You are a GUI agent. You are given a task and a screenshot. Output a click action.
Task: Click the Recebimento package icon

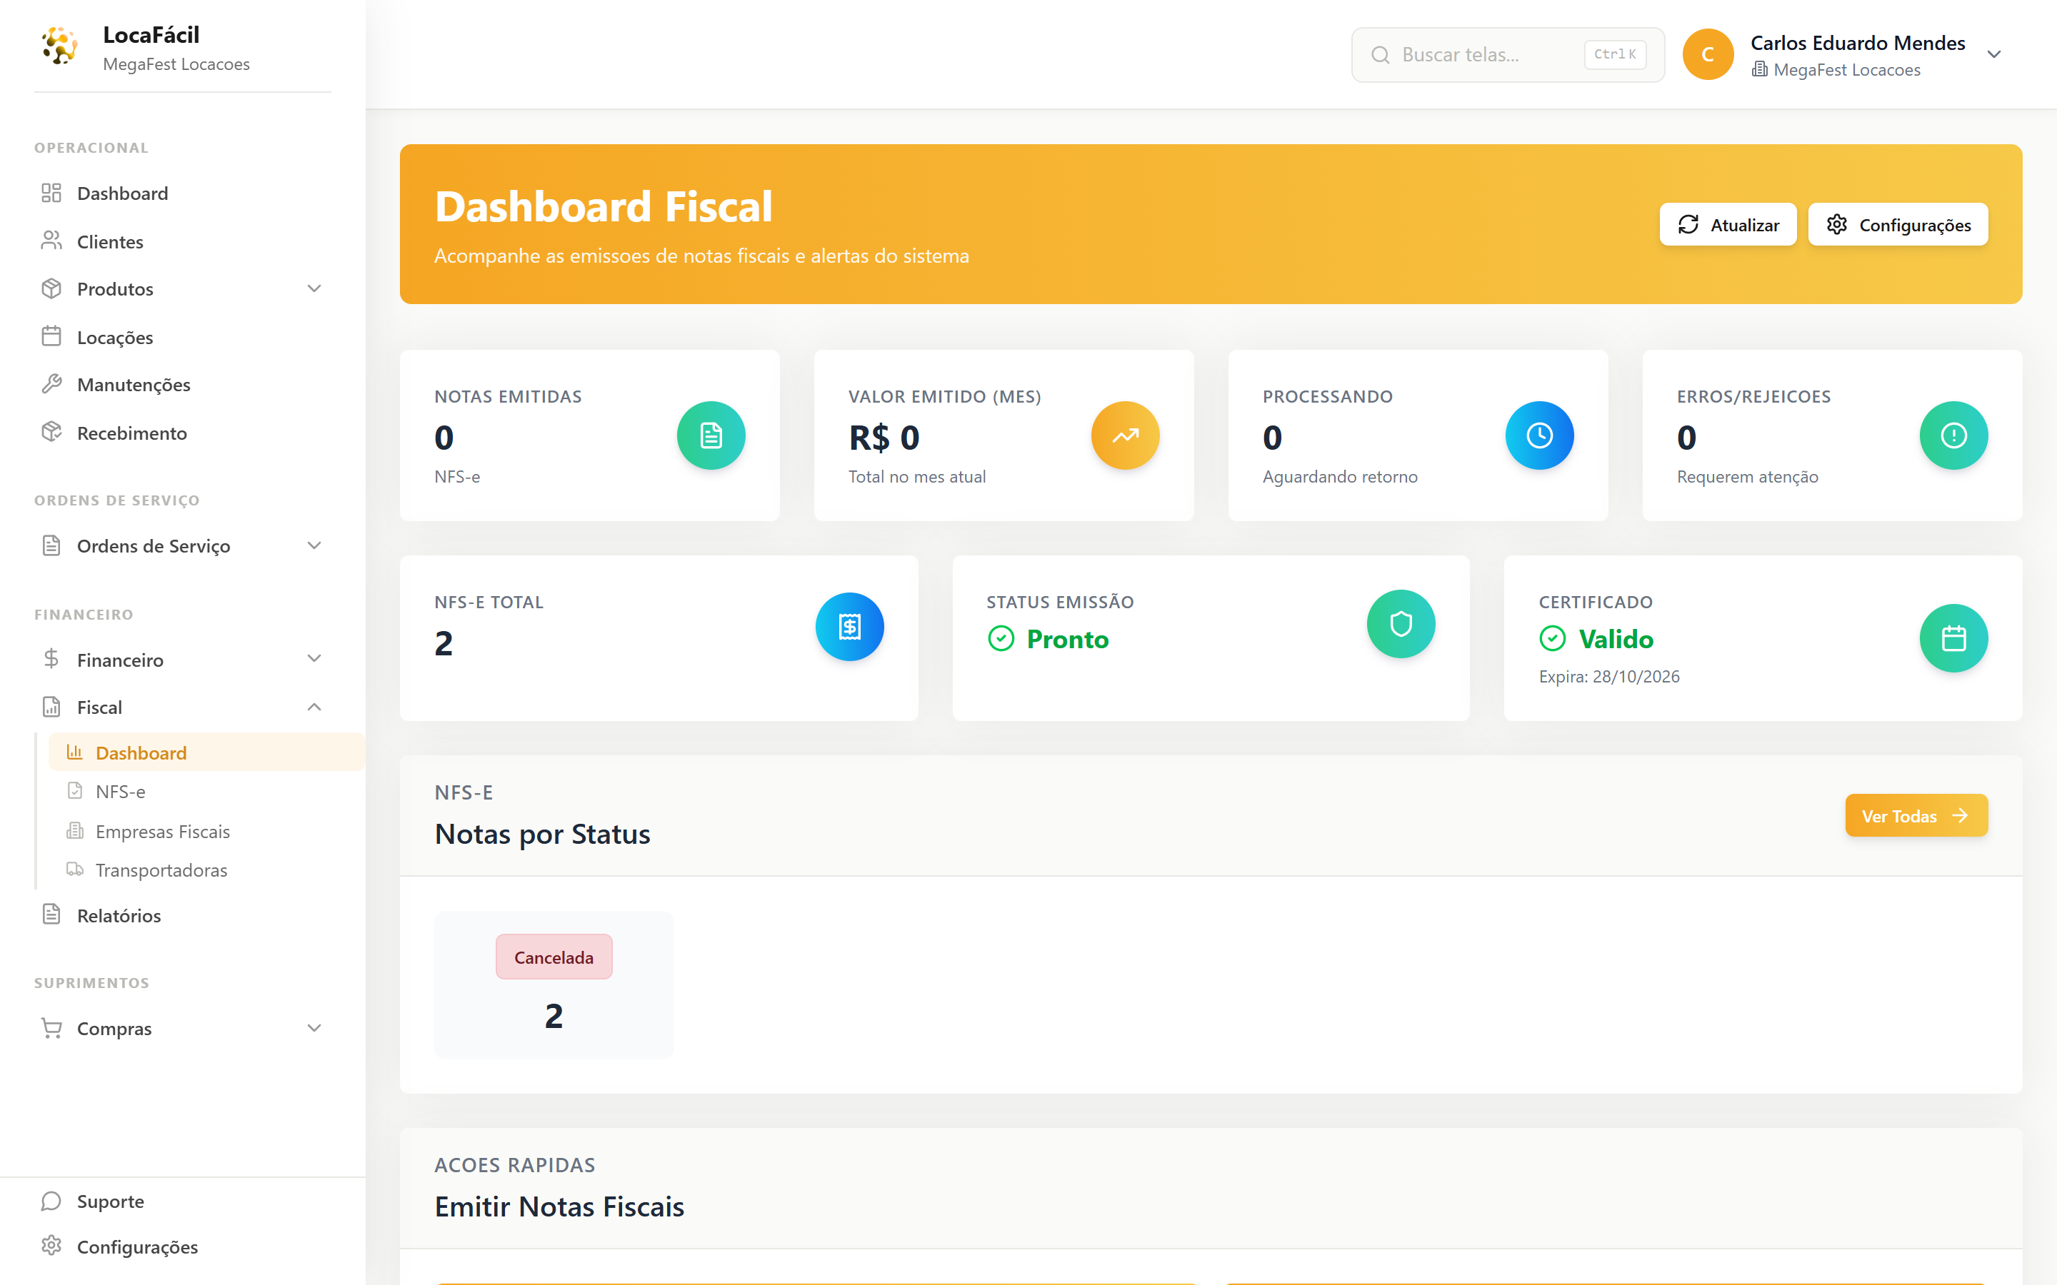(51, 433)
